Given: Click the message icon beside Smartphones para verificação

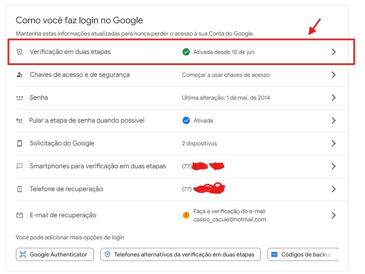Looking at the screenshot, I should (19, 166).
